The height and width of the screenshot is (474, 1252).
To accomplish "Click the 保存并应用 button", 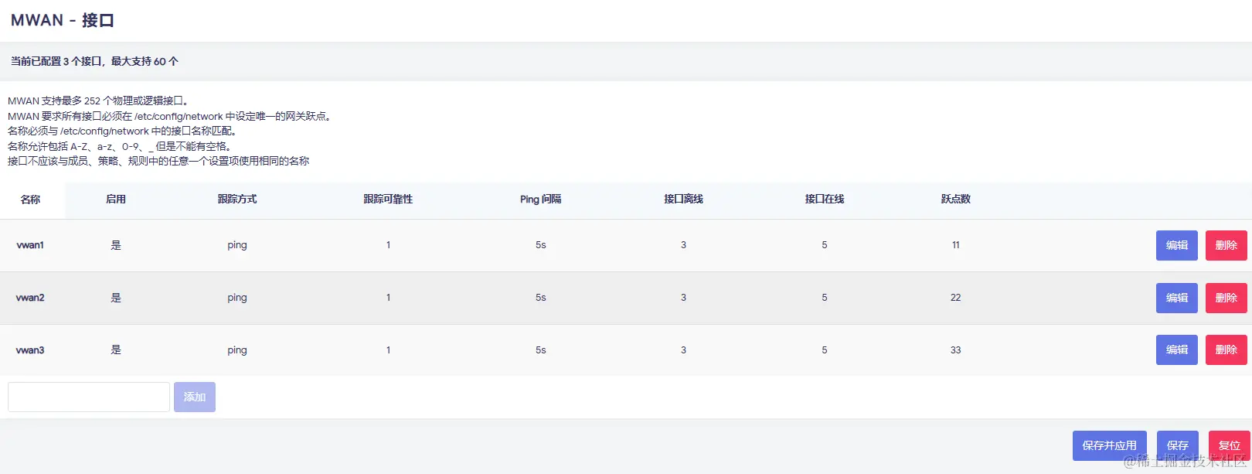I will [1109, 445].
